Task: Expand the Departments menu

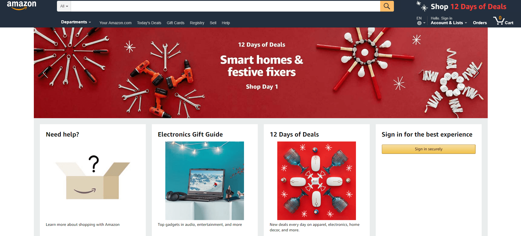Action: click(x=76, y=22)
